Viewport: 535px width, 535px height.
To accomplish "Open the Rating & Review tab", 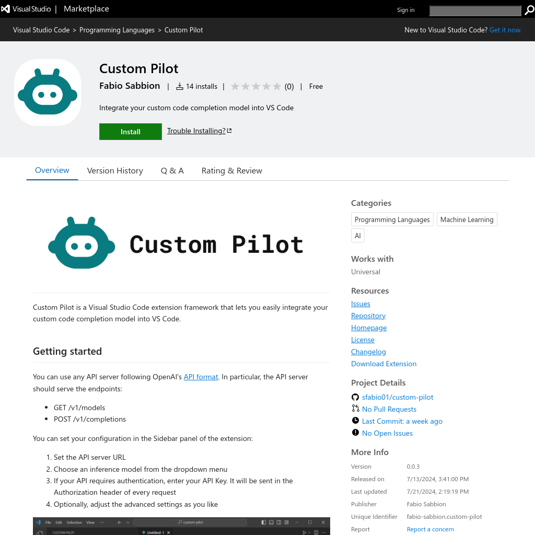I will click(x=231, y=170).
